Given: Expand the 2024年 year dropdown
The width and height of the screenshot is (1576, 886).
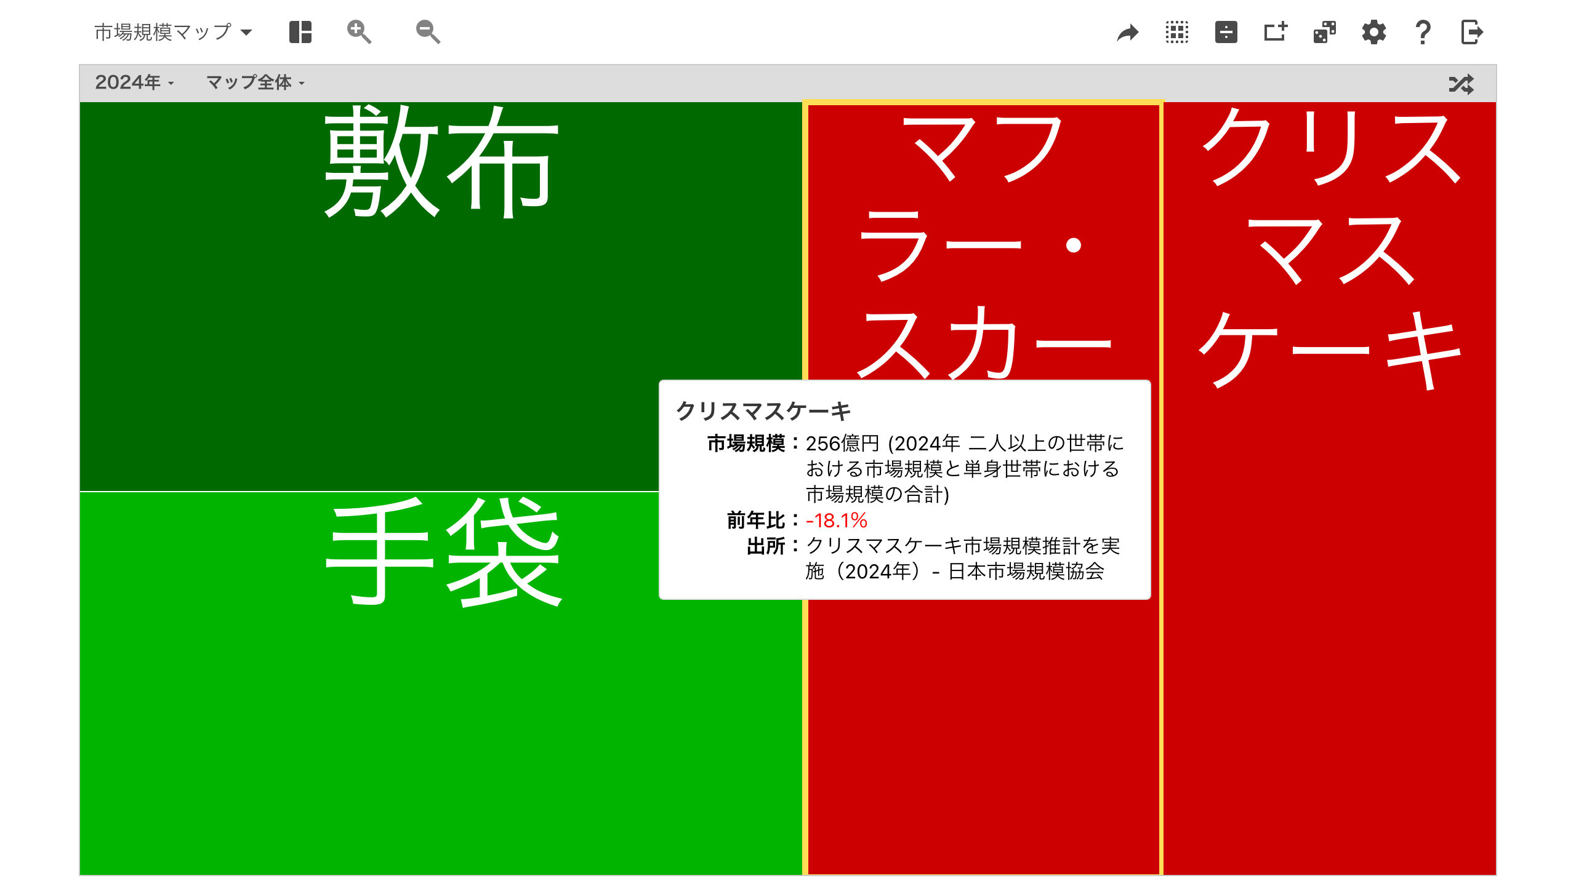Looking at the screenshot, I should pyautogui.click(x=134, y=82).
